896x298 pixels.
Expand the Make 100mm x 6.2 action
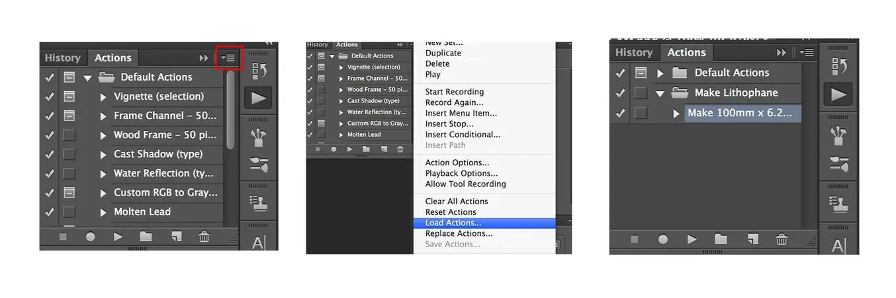676,114
